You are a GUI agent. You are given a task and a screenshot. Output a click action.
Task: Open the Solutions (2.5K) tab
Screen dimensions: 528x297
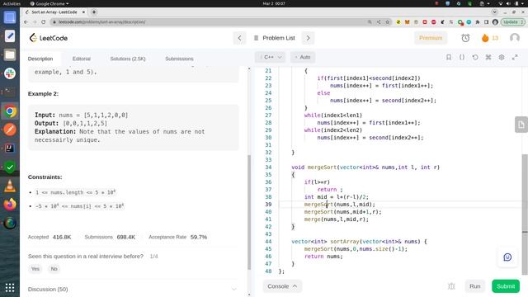(x=128, y=59)
